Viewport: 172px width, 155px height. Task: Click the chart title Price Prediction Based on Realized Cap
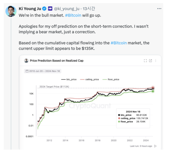click(57, 61)
